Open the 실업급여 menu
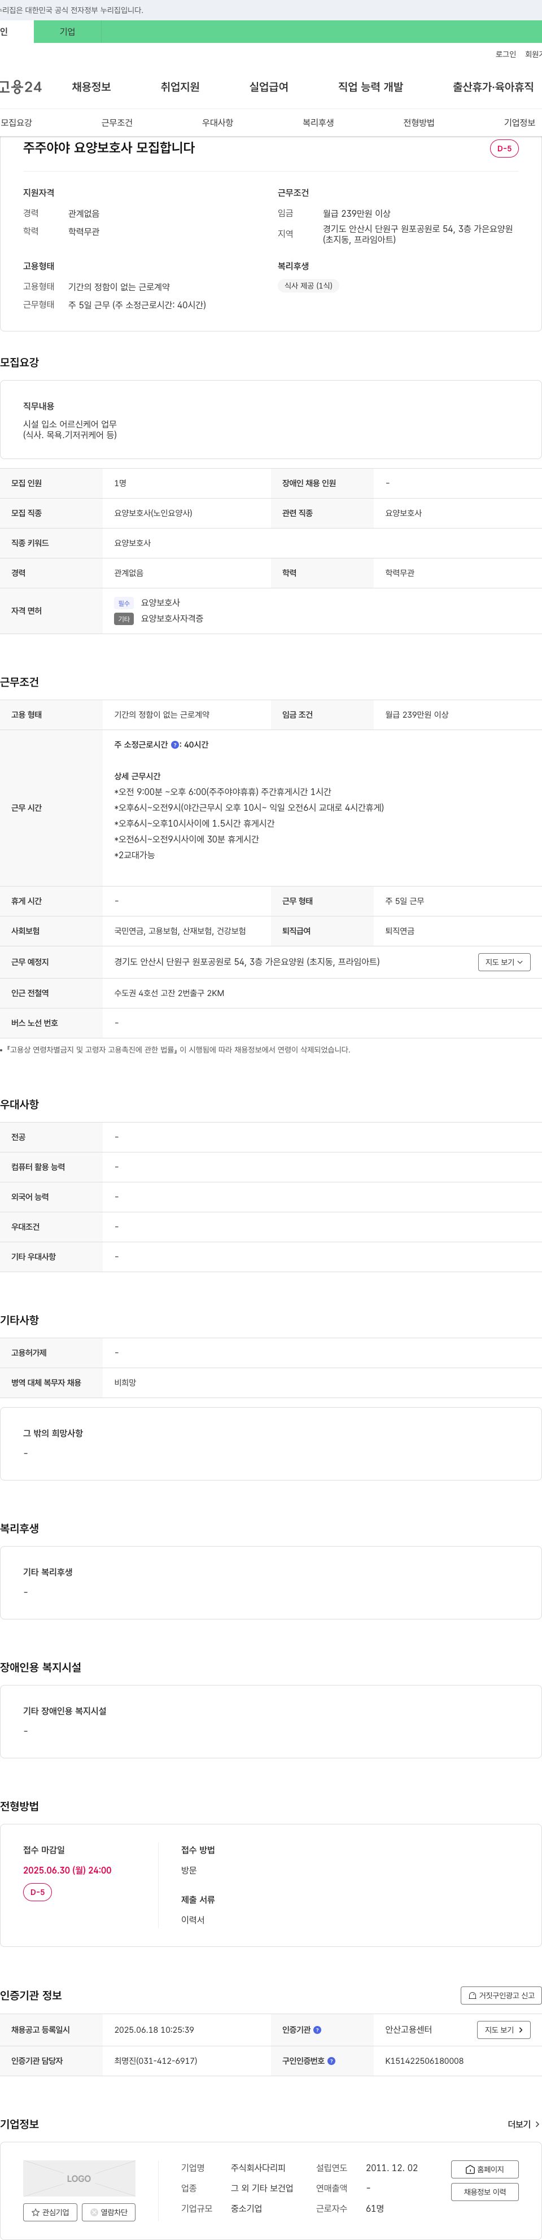This screenshot has height=2240, width=542. point(269,87)
